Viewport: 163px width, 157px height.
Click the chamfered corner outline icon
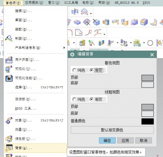[79, 32]
